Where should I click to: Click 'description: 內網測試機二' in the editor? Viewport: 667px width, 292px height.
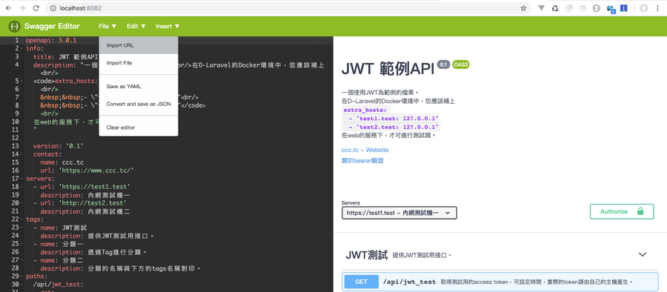coord(85,210)
